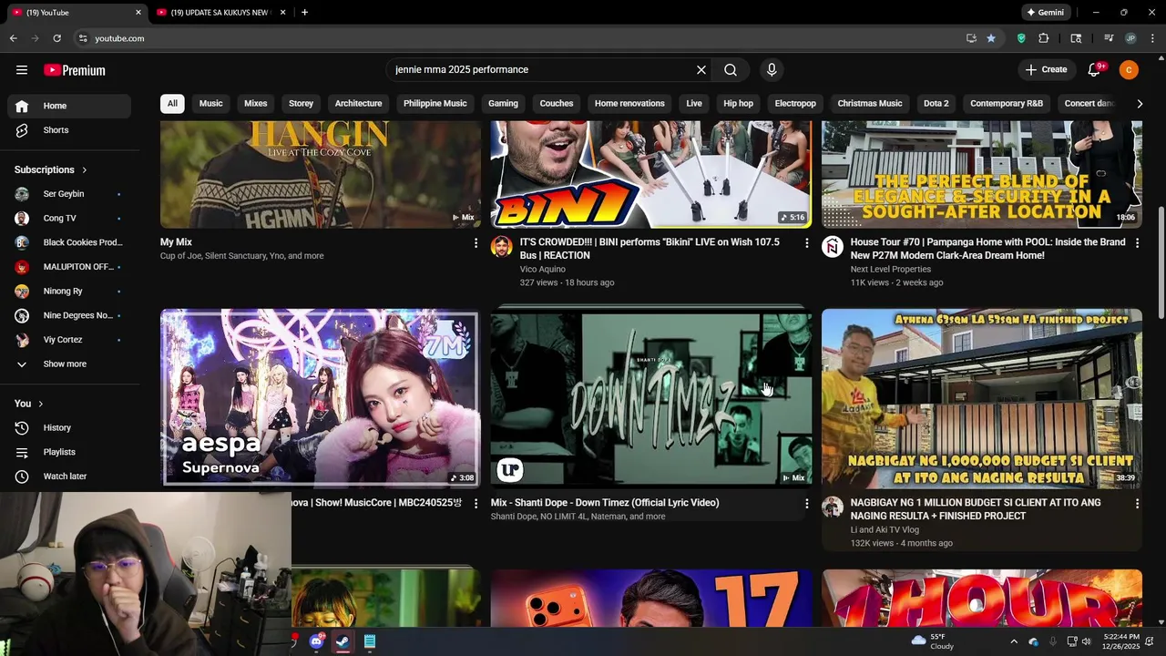Go to Home in sidebar
This screenshot has width=1166, height=656.
tap(69, 106)
